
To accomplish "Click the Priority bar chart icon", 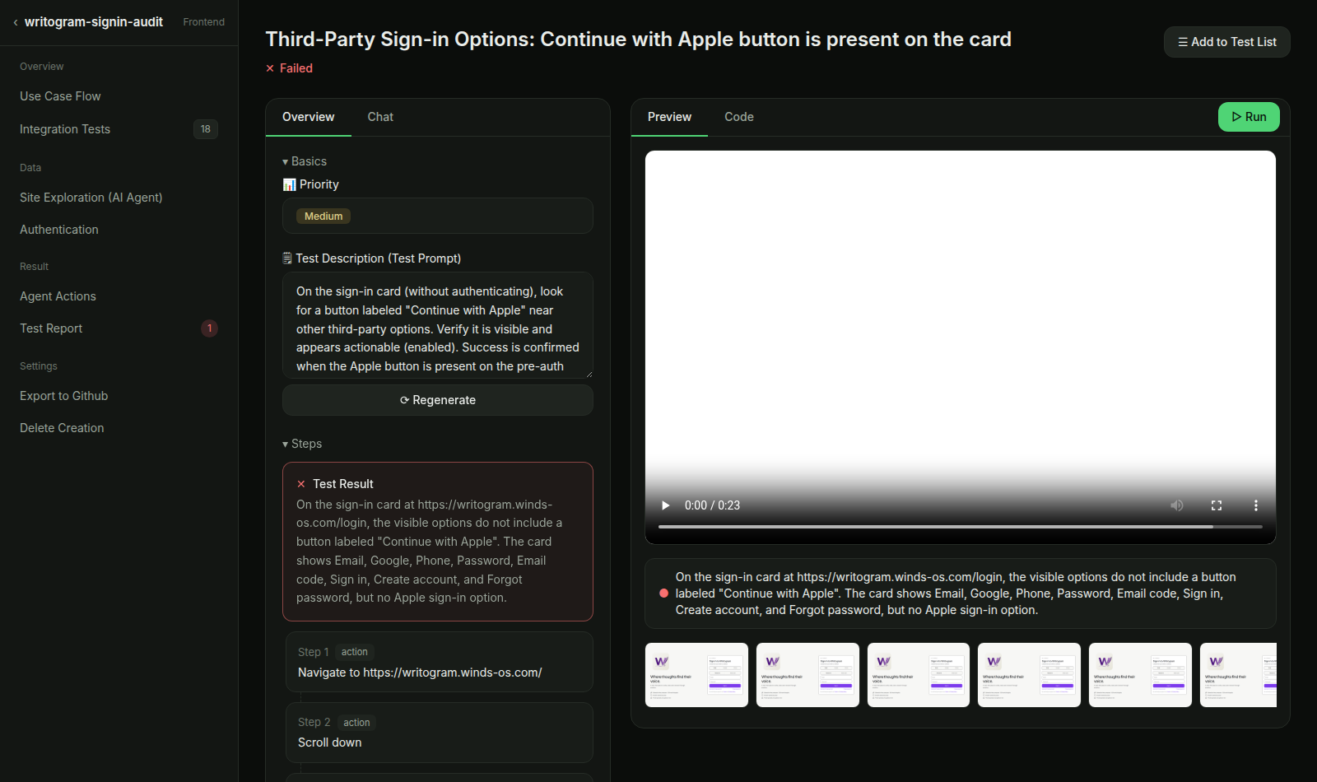I will tap(289, 184).
